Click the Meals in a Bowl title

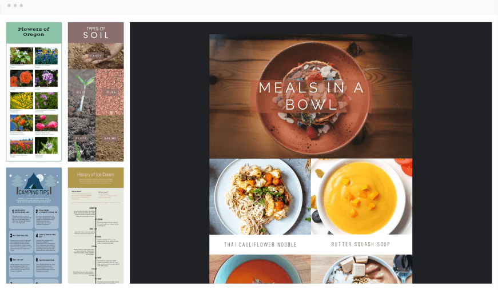coord(311,96)
